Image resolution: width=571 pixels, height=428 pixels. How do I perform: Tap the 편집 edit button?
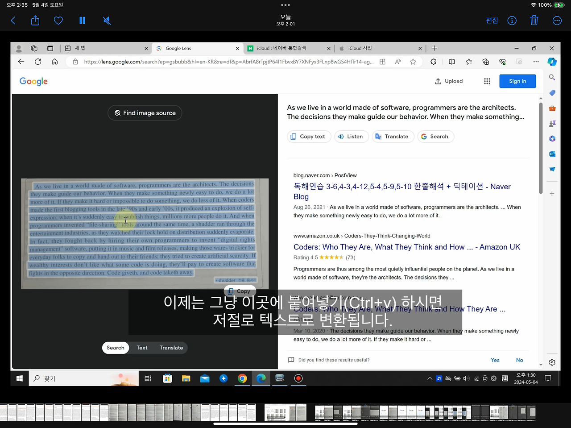point(492,21)
